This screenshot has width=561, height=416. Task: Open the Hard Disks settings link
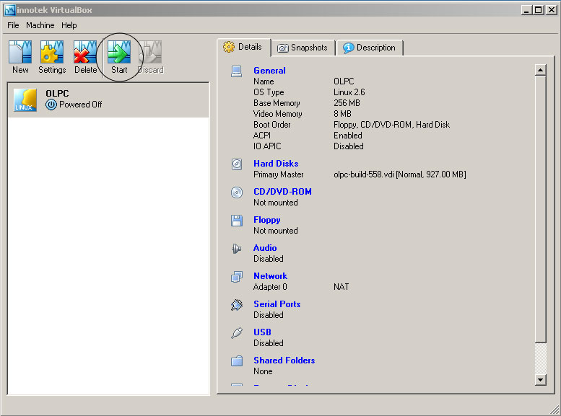tap(276, 164)
